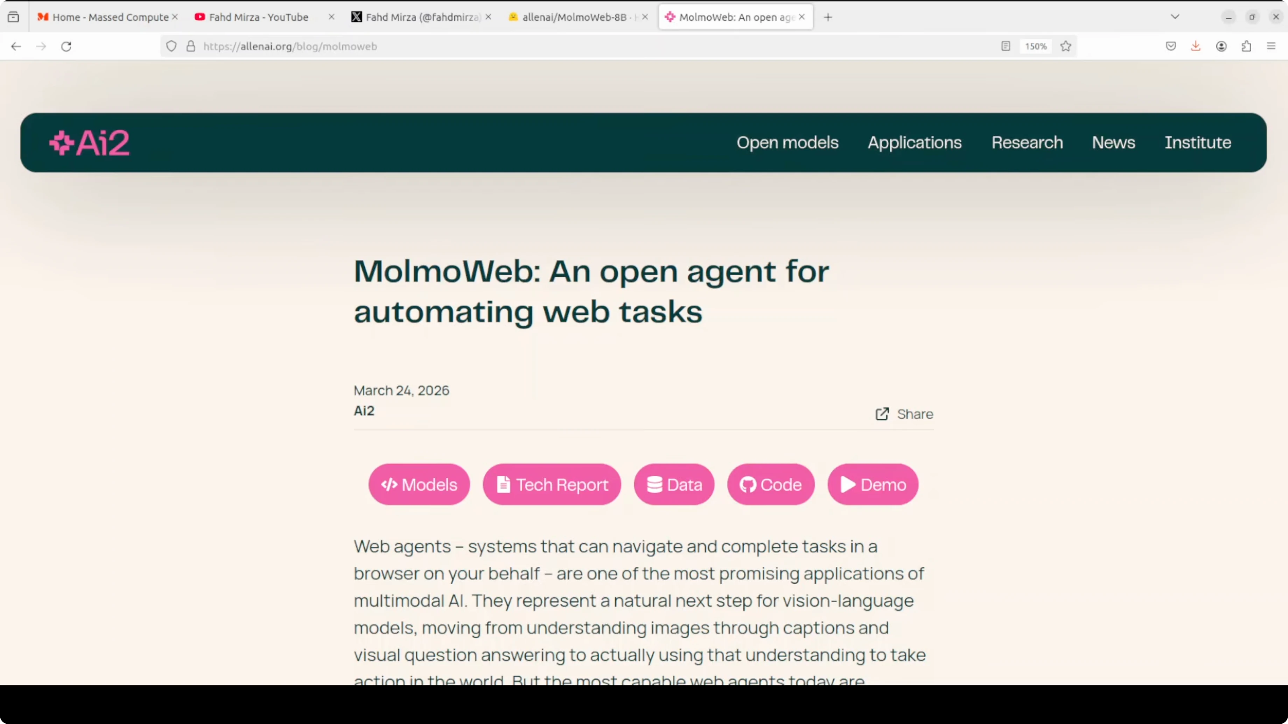Click the shield tracking protection icon
The height and width of the screenshot is (724, 1288).
171,47
